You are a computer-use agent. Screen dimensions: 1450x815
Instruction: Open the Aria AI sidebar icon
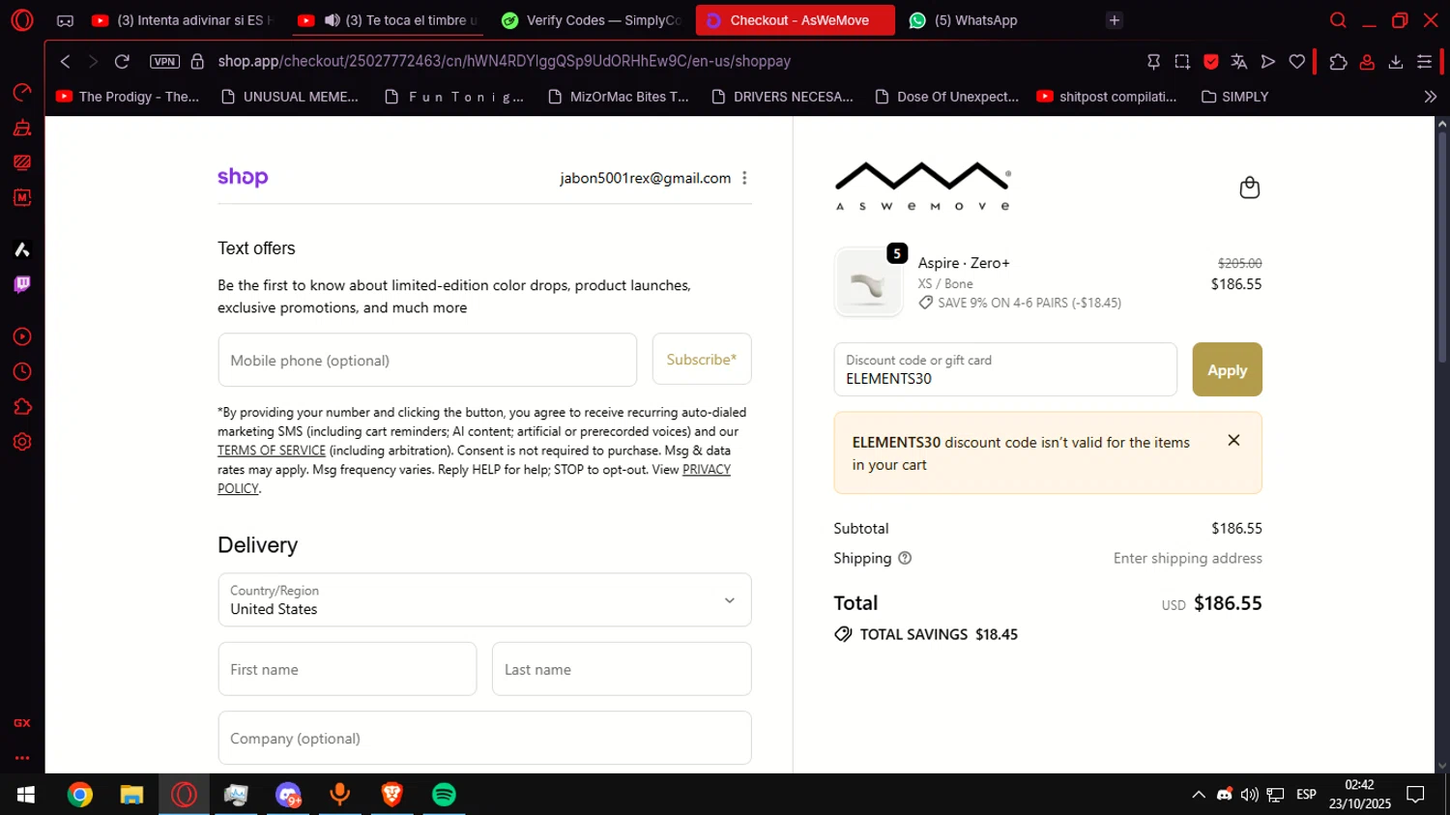[x=21, y=249]
